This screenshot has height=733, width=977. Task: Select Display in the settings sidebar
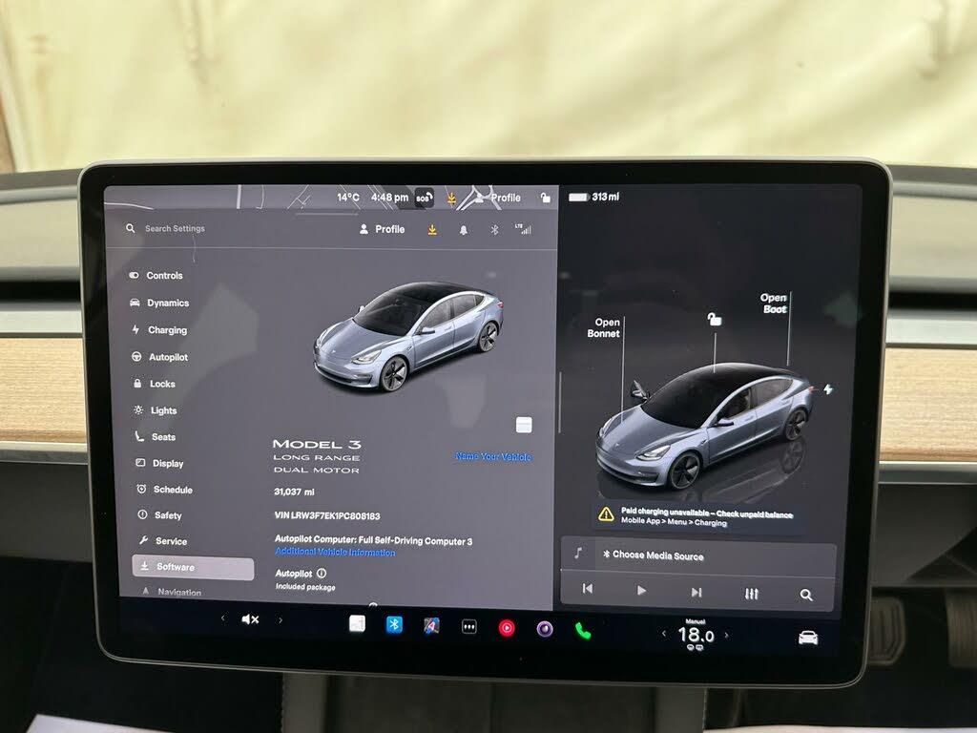coord(159,463)
